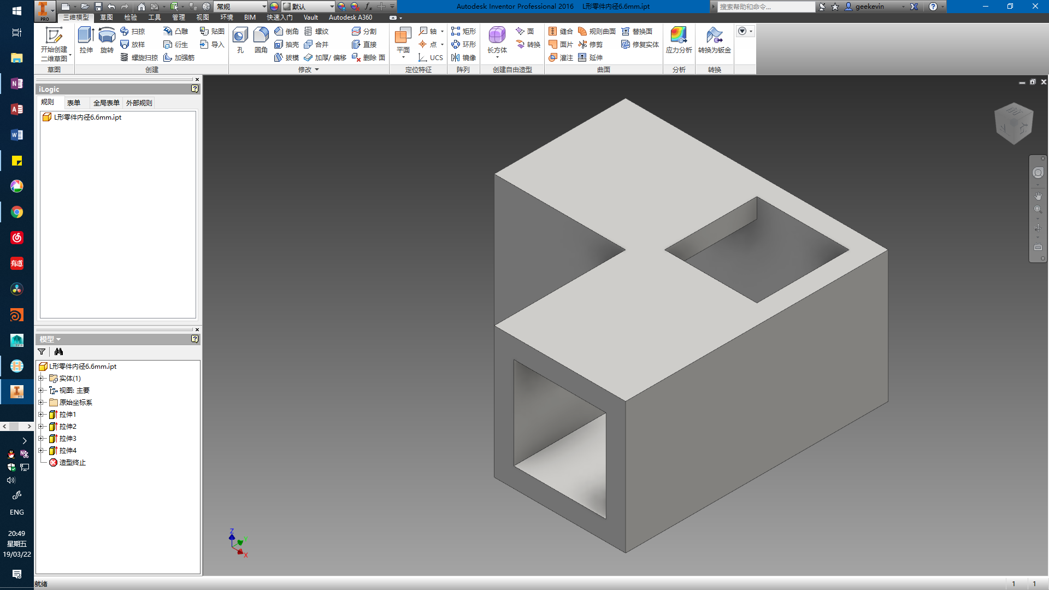Select the 镜像 (Mirror) pattern tool
This screenshot has width=1049, height=590.
(x=463, y=57)
